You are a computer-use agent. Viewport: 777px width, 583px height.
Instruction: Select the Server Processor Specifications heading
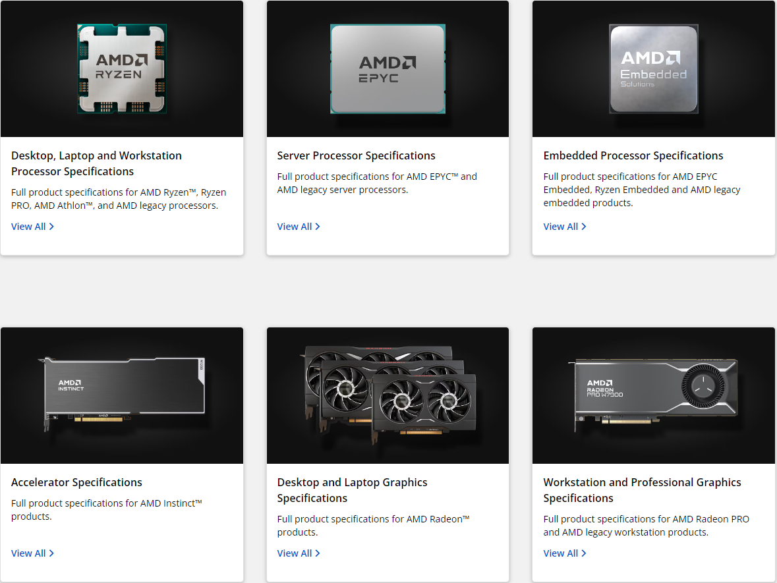tap(357, 155)
